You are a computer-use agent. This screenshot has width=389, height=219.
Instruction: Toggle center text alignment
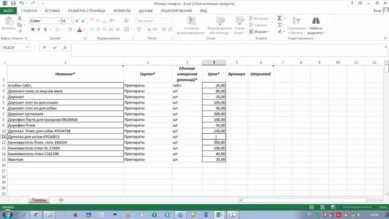[x=98, y=29]
